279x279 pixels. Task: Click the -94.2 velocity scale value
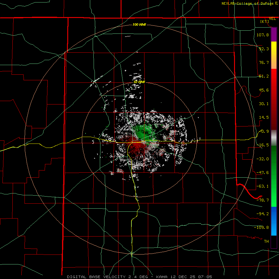(x=263, y=214)
